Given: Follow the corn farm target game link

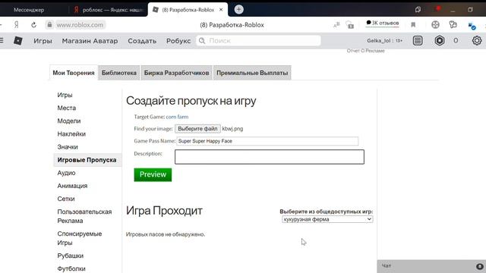Looking at the screenshot, I should pos(177,117).
